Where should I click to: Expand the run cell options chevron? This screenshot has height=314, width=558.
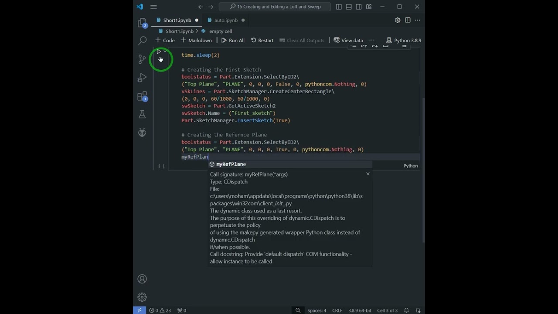click(165, 51)
